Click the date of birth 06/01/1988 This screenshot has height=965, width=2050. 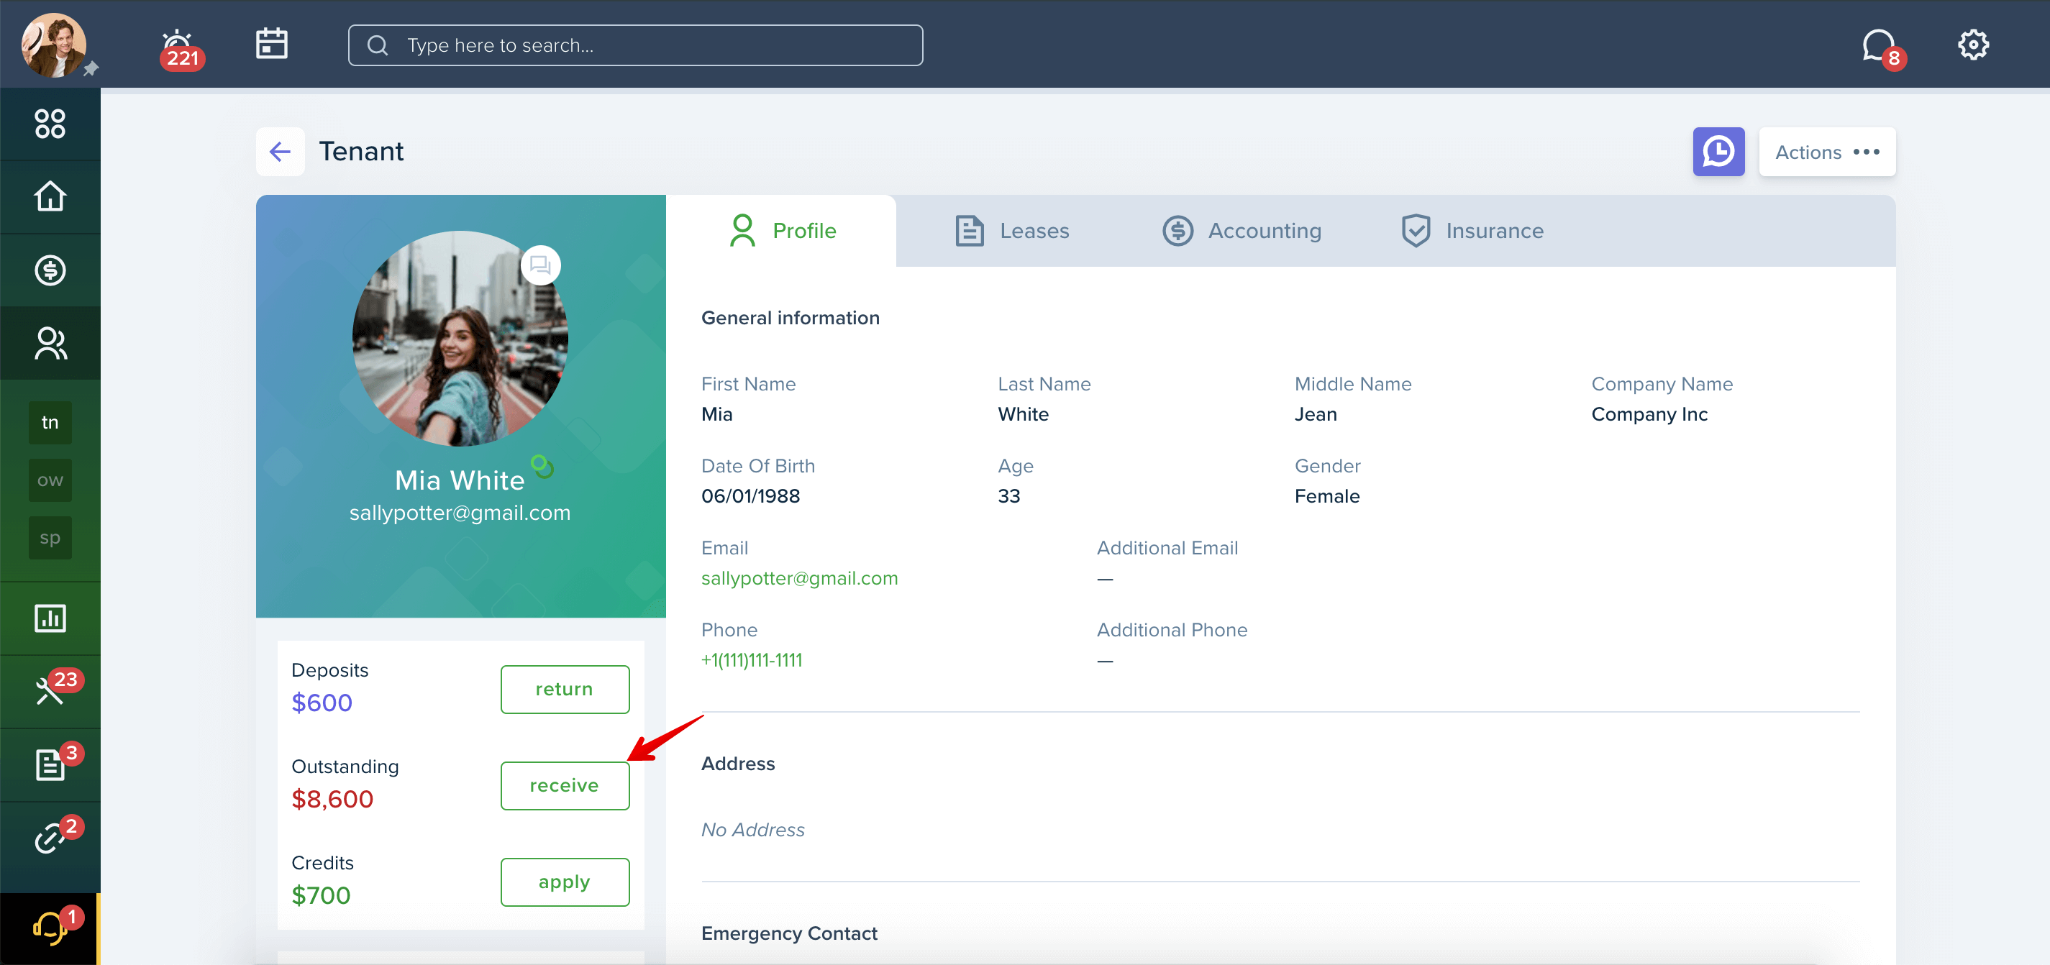pos(750,496)
